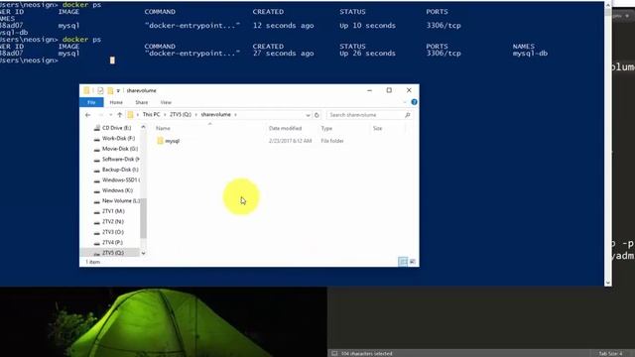Select sharevolume in the breadcrumb path
635x357 pixels.
(216, 115)
